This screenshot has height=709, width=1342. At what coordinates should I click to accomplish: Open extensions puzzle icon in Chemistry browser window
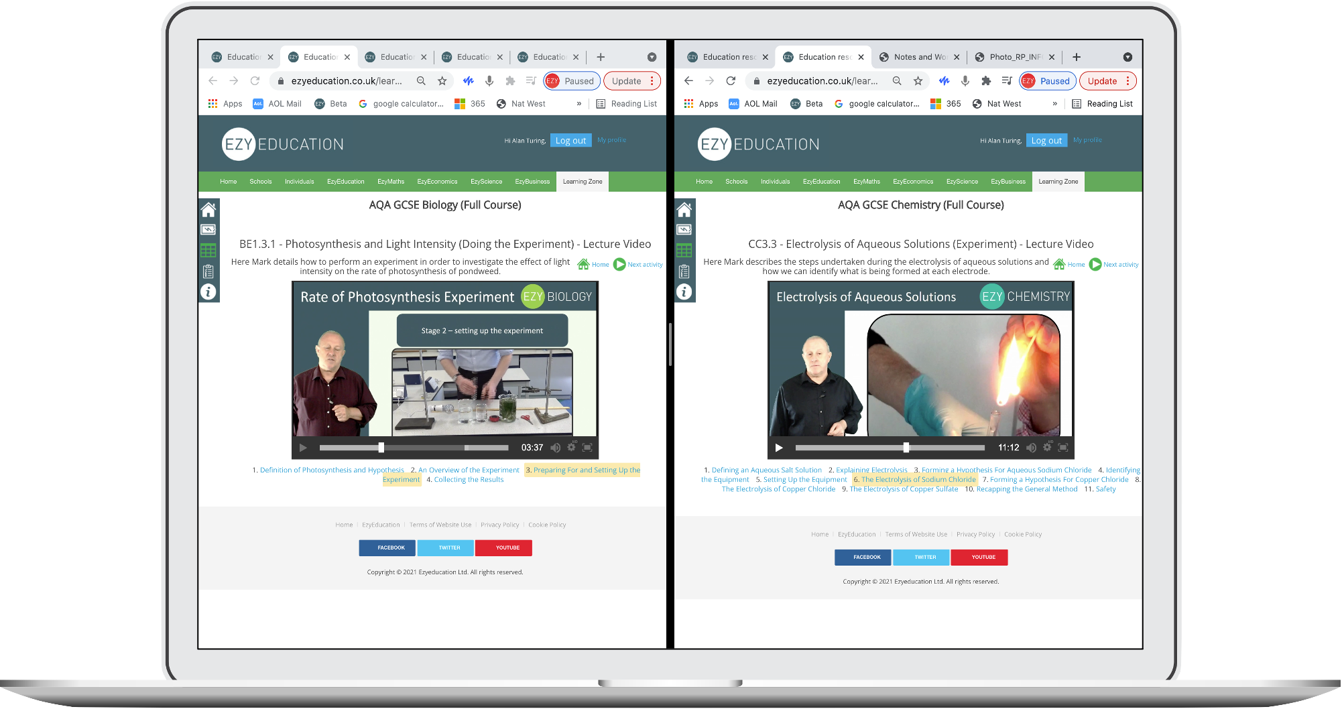(985, 81)
